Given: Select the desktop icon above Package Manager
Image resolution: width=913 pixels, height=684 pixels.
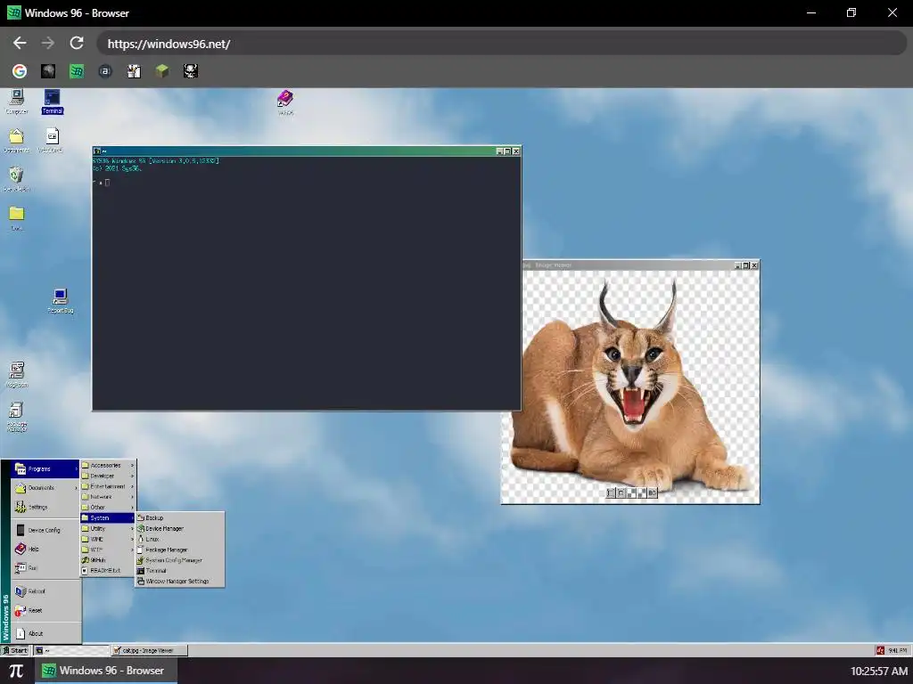Looking at the screenshot, I should pos(16,375).
